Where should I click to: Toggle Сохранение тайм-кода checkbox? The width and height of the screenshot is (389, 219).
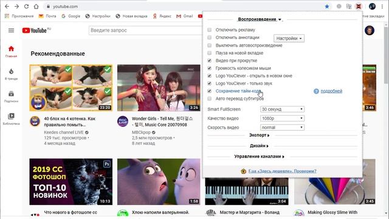[x=209, y=91]
